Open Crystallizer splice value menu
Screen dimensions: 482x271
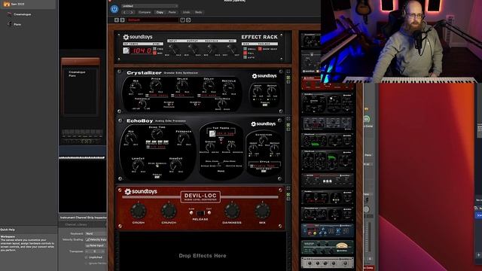pos(182,96)
